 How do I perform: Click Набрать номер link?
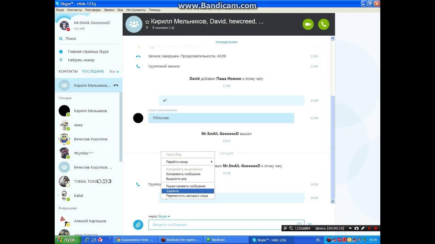click(x=81, y=60)
